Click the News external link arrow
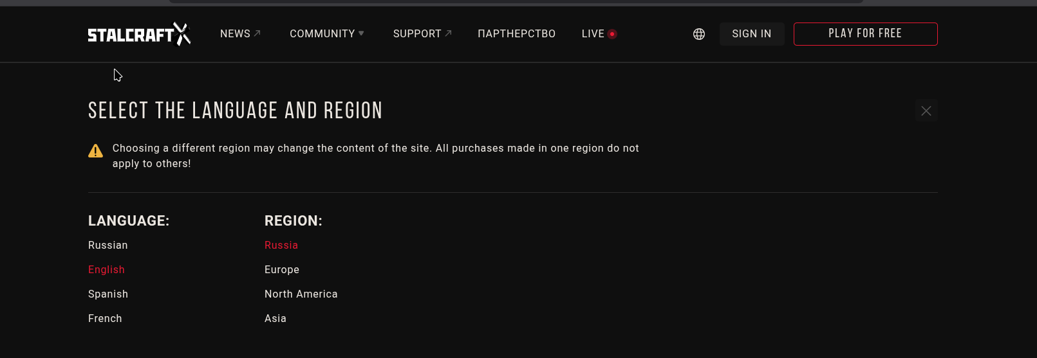Image resolution: width=1037 pixels, height=358 pixels. click(x=257, y=33)
